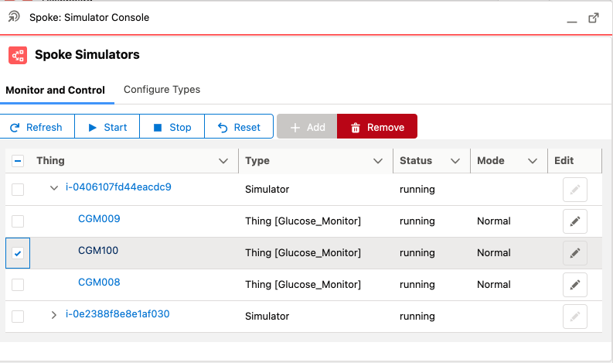The width and height of the screenshot is (613, 363).
Task: Edit CGM008 with pencil icon
Action: pyautogui.click(x=574, y=285)
